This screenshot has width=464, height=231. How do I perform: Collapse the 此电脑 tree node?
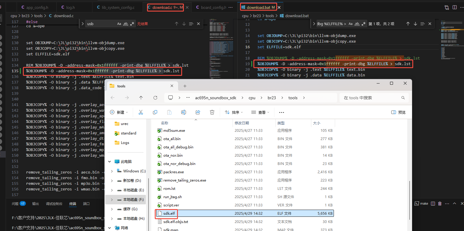coord(110,162)
